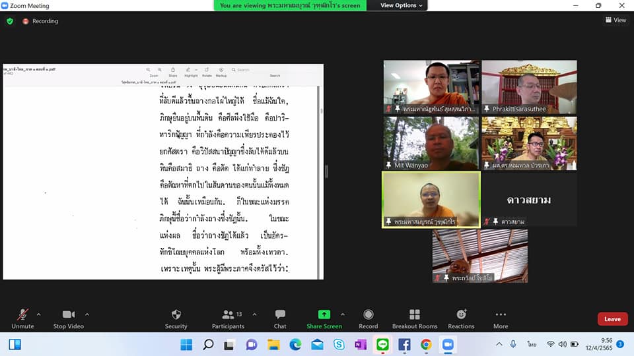Image resolution: width=634 pixels, height=356 pixels.
Task: Click the Zoom out icon in PDF toolbar
Action: pos(149,70)
